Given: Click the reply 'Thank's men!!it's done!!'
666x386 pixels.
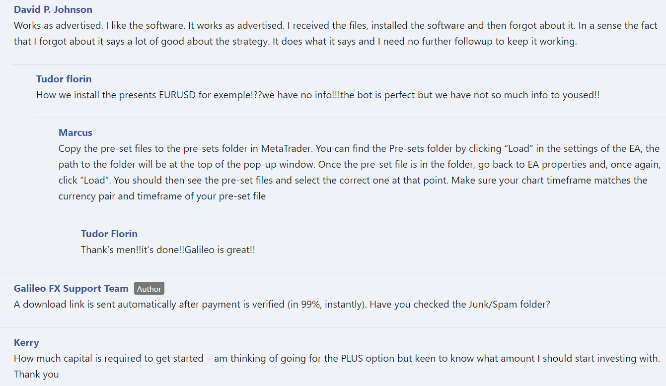Looking at the screenshot, I should point(168,250).
